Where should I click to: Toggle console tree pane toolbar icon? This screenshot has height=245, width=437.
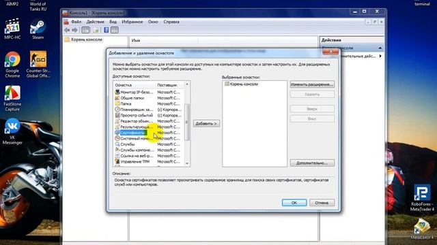(85, 30)
